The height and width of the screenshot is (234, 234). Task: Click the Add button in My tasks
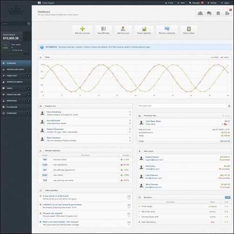[x=227, y=197]
